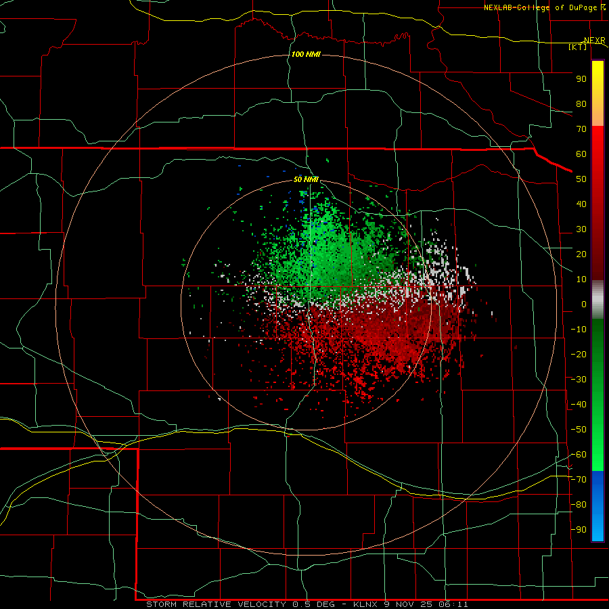The height and width of the screenshot is (609, 609).
Task: Click the -90 value on the velocity scale
Action: pos(579,530)
